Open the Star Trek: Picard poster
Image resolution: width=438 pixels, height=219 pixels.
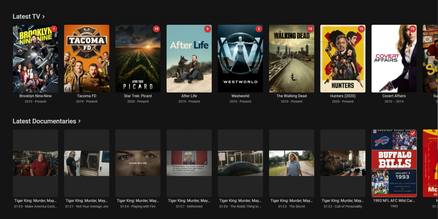click(138, 58)
